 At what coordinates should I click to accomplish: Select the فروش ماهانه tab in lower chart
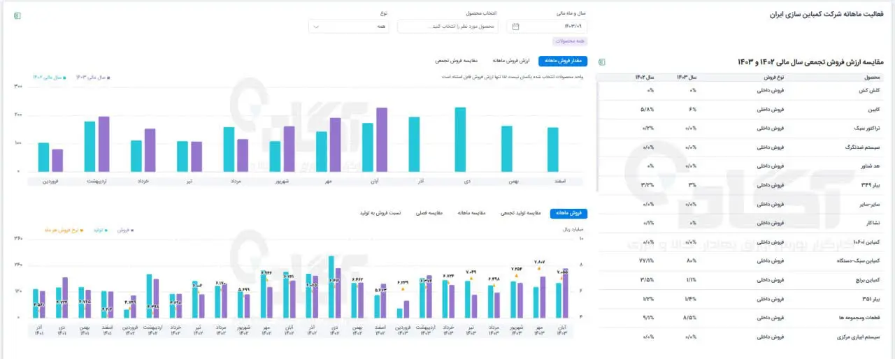click(x=569, y=213)
